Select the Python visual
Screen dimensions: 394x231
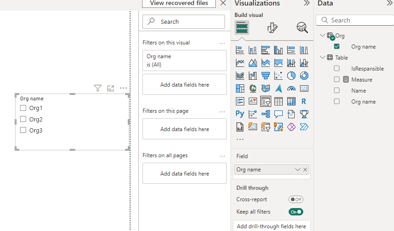tap(240, 114)
